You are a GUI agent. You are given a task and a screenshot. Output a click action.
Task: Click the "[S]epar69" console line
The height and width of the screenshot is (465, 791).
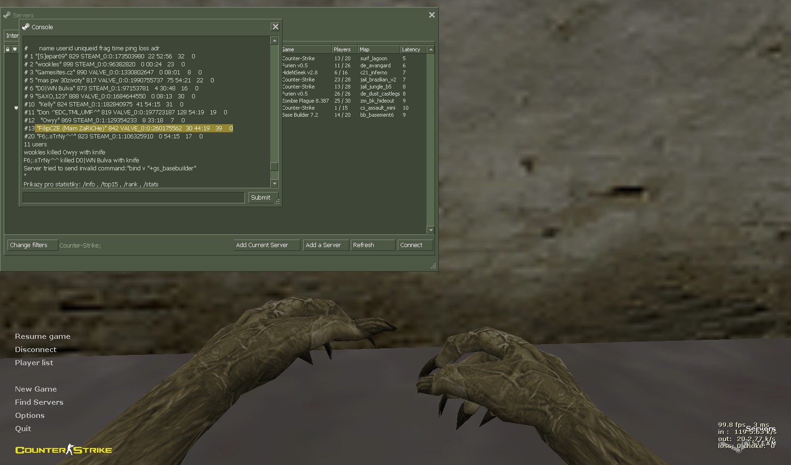(x=110, y=56)
